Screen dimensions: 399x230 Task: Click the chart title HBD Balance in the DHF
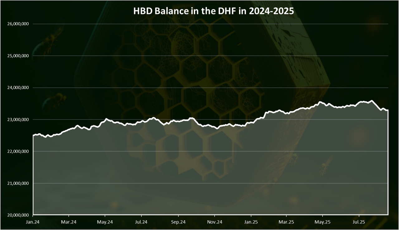point(214,11)
